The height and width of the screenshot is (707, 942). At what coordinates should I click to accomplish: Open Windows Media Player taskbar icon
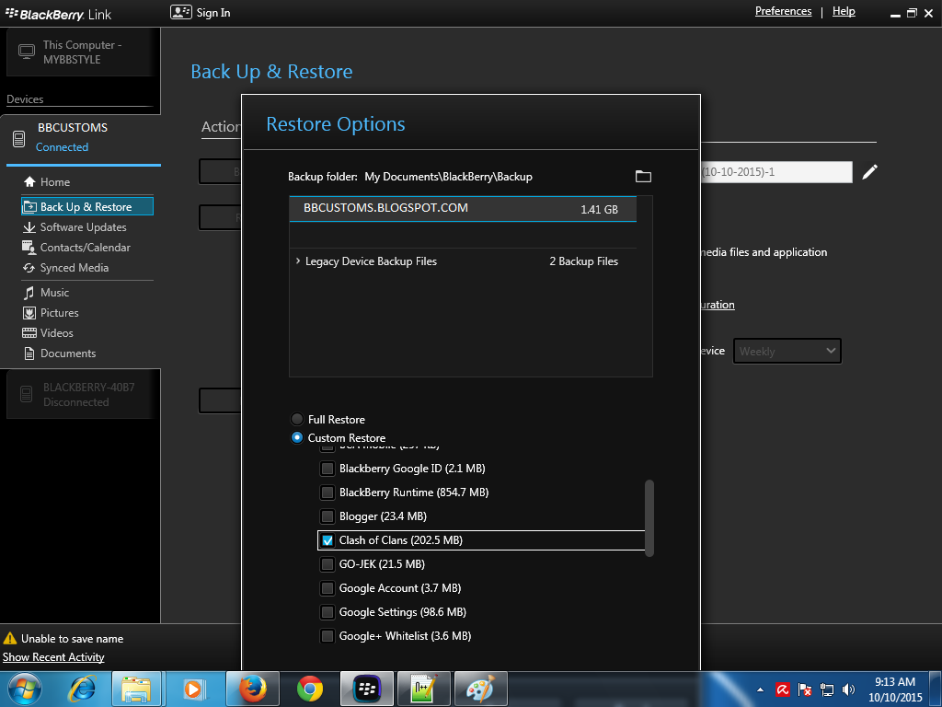[x=193, y=689]
